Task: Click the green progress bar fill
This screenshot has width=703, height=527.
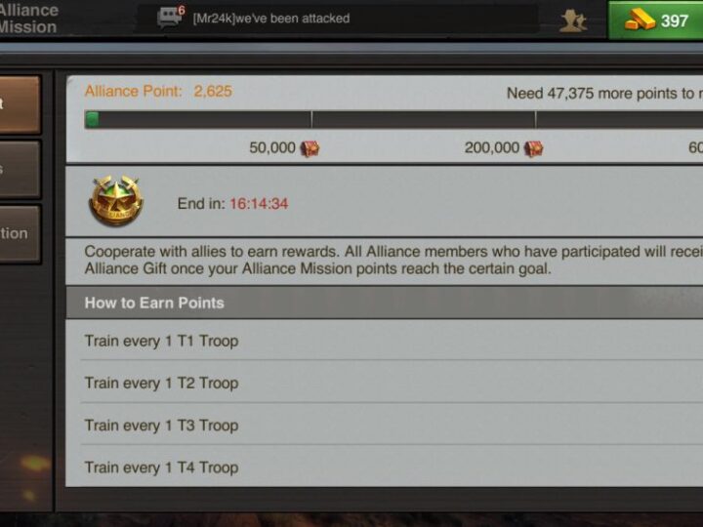Action: tap(93, 120)
